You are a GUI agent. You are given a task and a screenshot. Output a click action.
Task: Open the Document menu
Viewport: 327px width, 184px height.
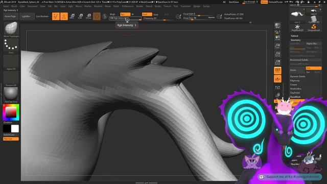pos(33,6)
